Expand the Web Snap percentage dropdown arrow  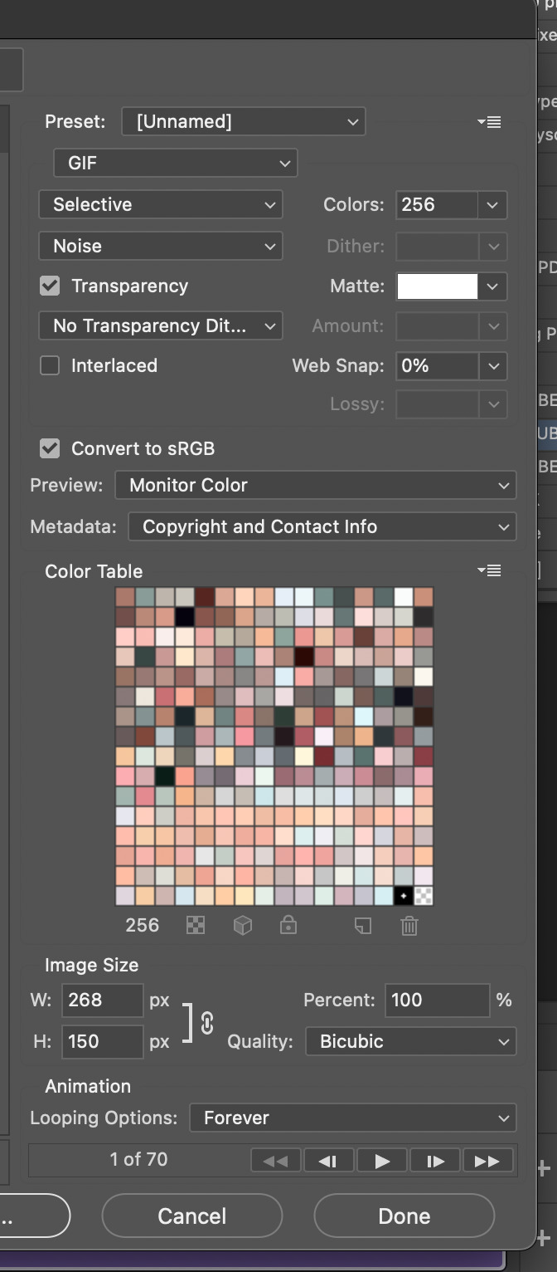tap(492, 365)
